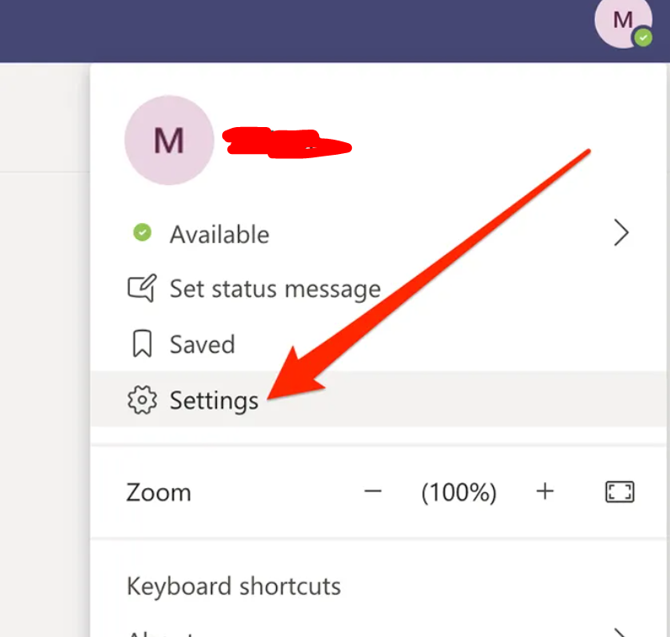This screenshot has width=670, height=637.
Task: Open the Available status menu item
Action: (219, 234)
